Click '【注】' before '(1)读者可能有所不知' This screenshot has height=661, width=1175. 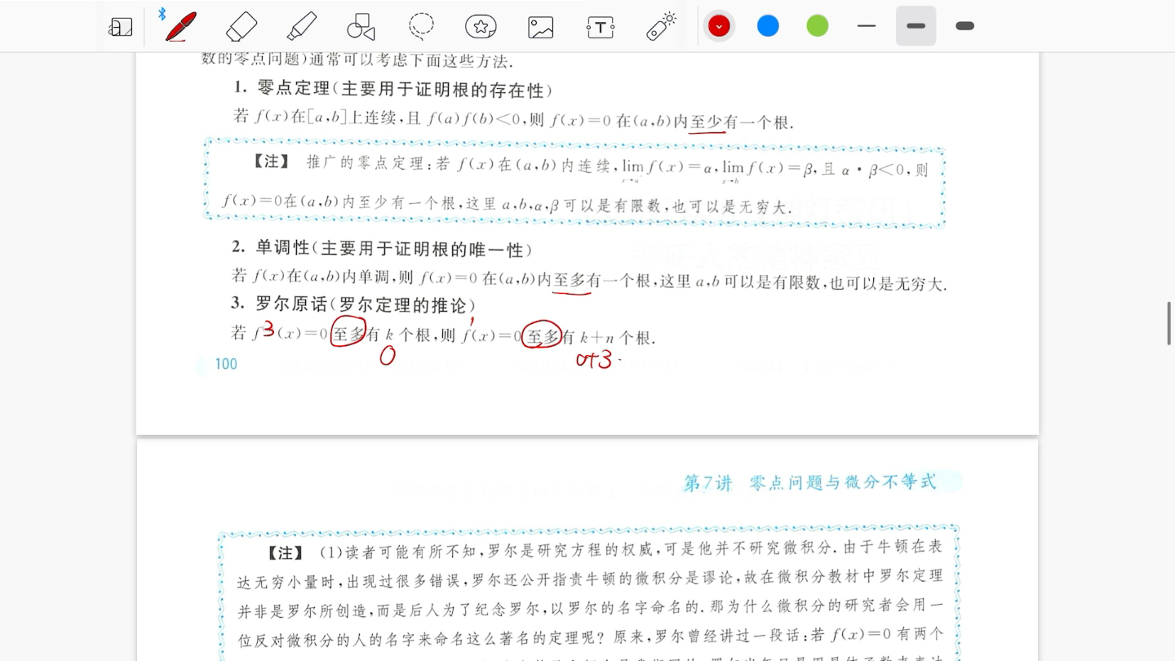286,553
